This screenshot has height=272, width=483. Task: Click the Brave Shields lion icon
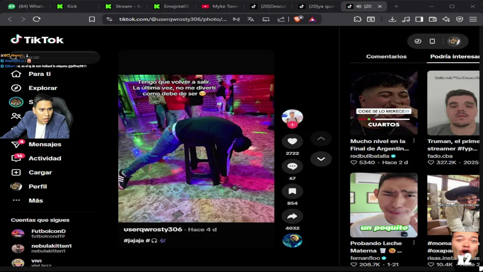tap(297, 19)
